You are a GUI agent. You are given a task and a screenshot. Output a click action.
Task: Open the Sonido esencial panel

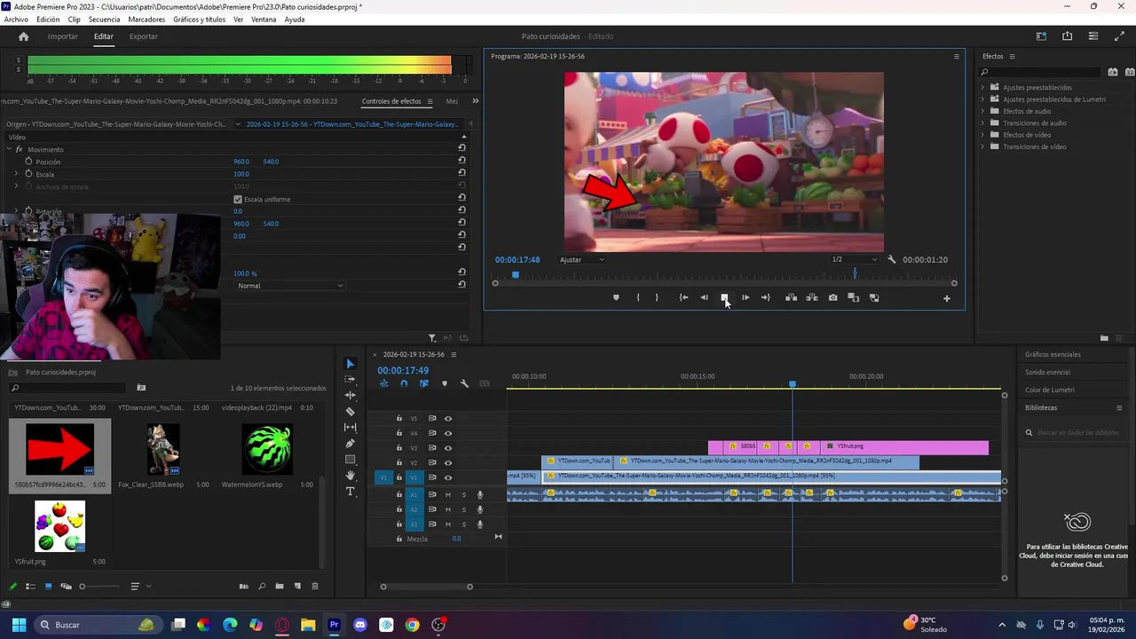[1047, 372]
